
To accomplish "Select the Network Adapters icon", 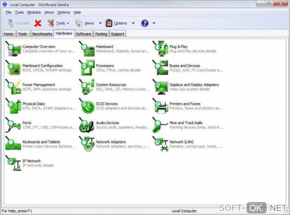I will [87, 144].
